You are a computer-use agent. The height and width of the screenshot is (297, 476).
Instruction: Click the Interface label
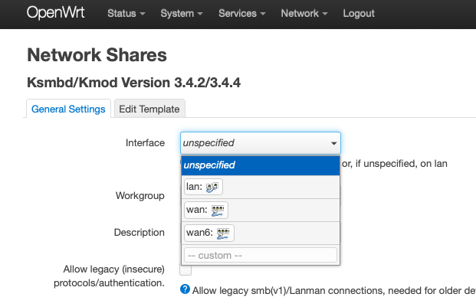[145, 142]
